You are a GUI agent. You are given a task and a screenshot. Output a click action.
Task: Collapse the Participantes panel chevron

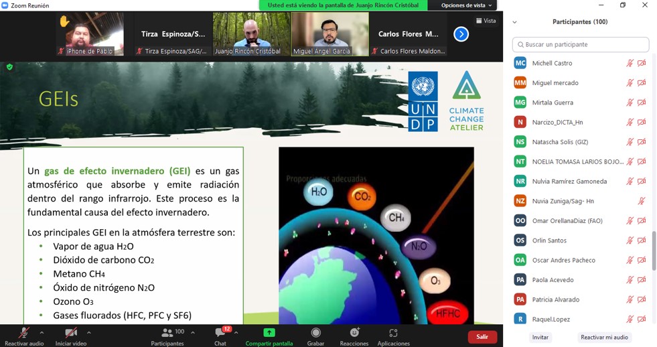tap(514, 22)
